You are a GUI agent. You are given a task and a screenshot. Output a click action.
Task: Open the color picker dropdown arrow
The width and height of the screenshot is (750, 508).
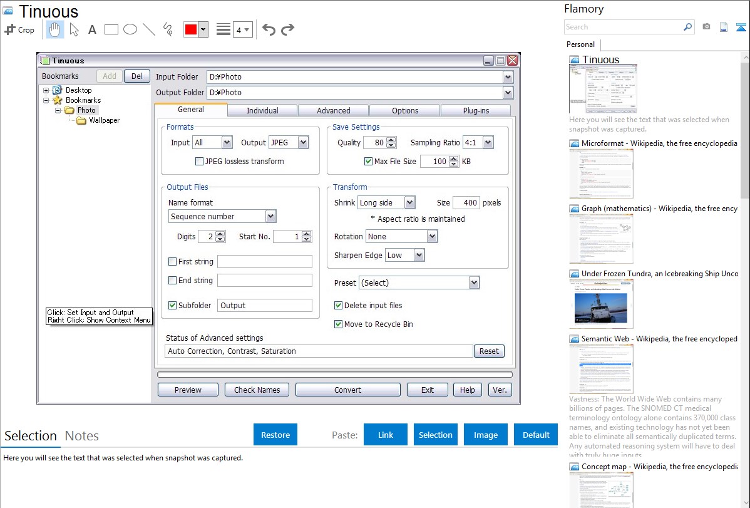pos(203,29)
